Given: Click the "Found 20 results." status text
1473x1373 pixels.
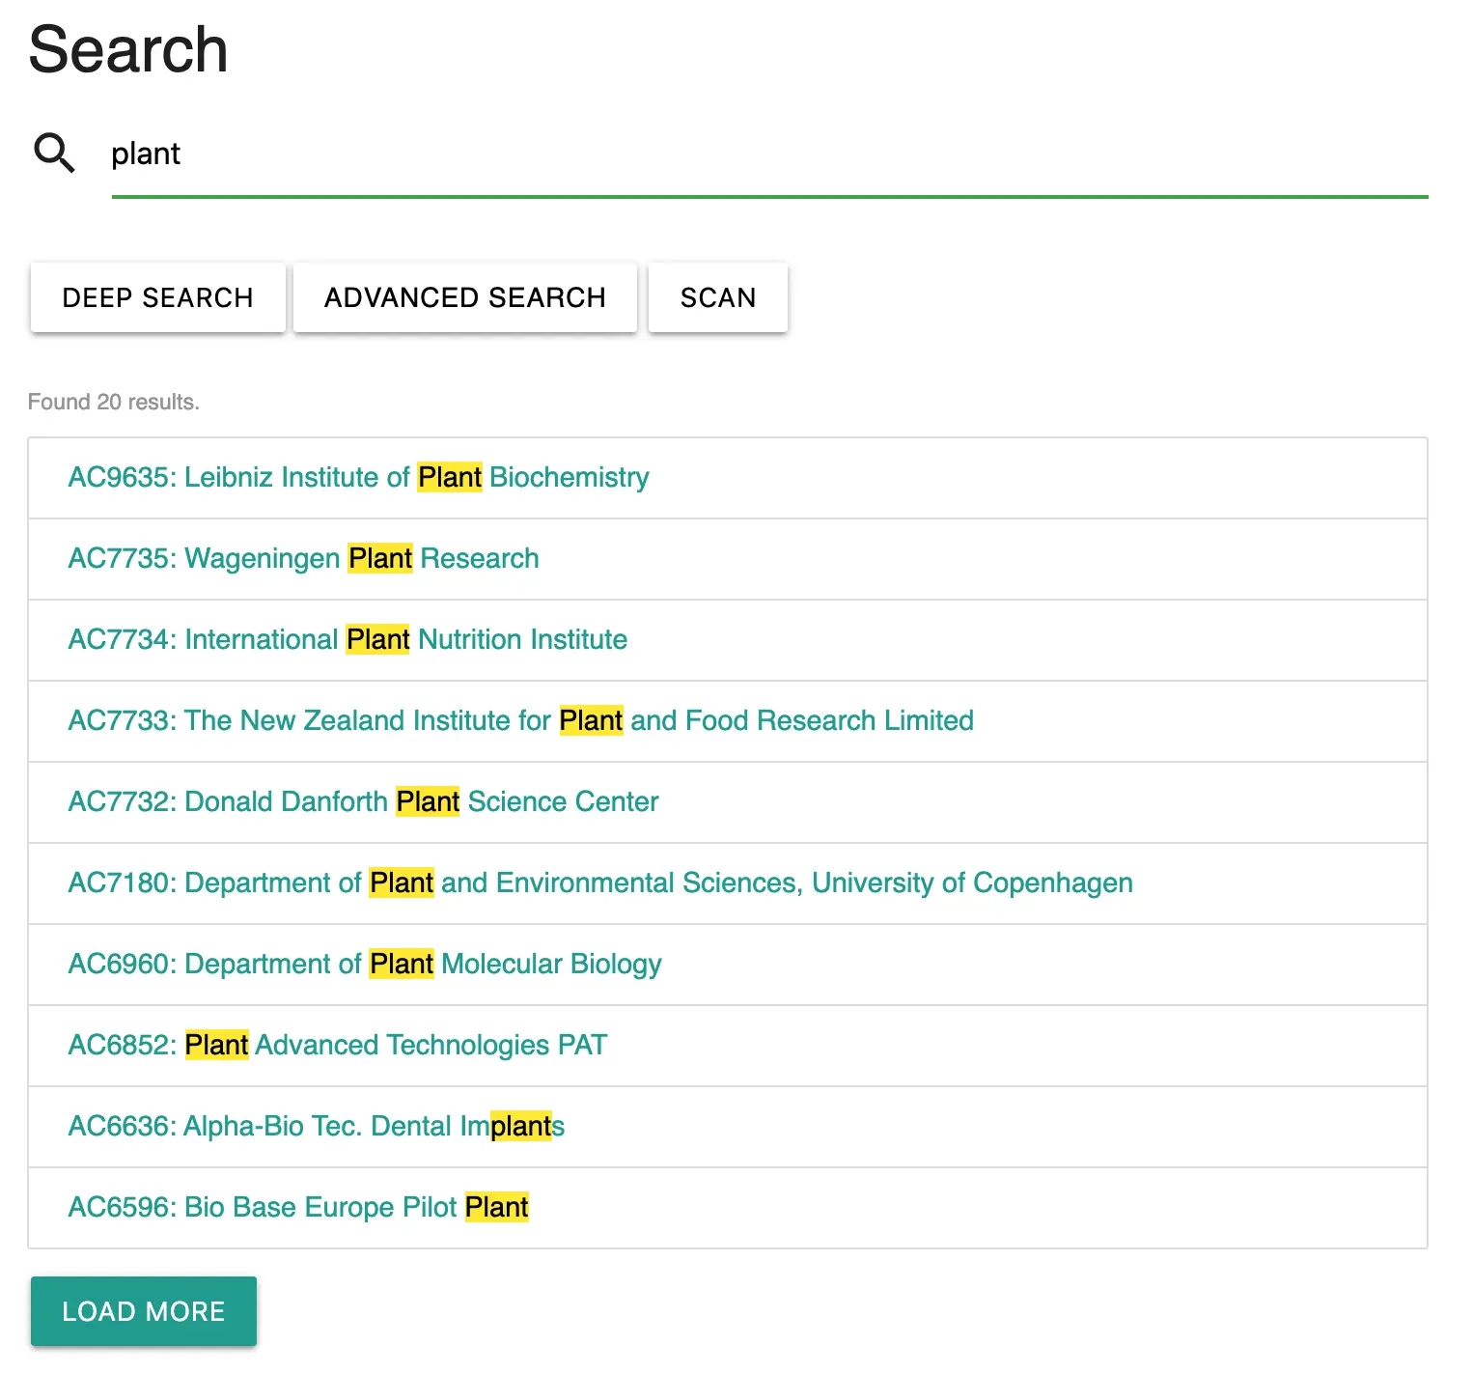Looking at the screenshot, I should (x=113, y=402).
